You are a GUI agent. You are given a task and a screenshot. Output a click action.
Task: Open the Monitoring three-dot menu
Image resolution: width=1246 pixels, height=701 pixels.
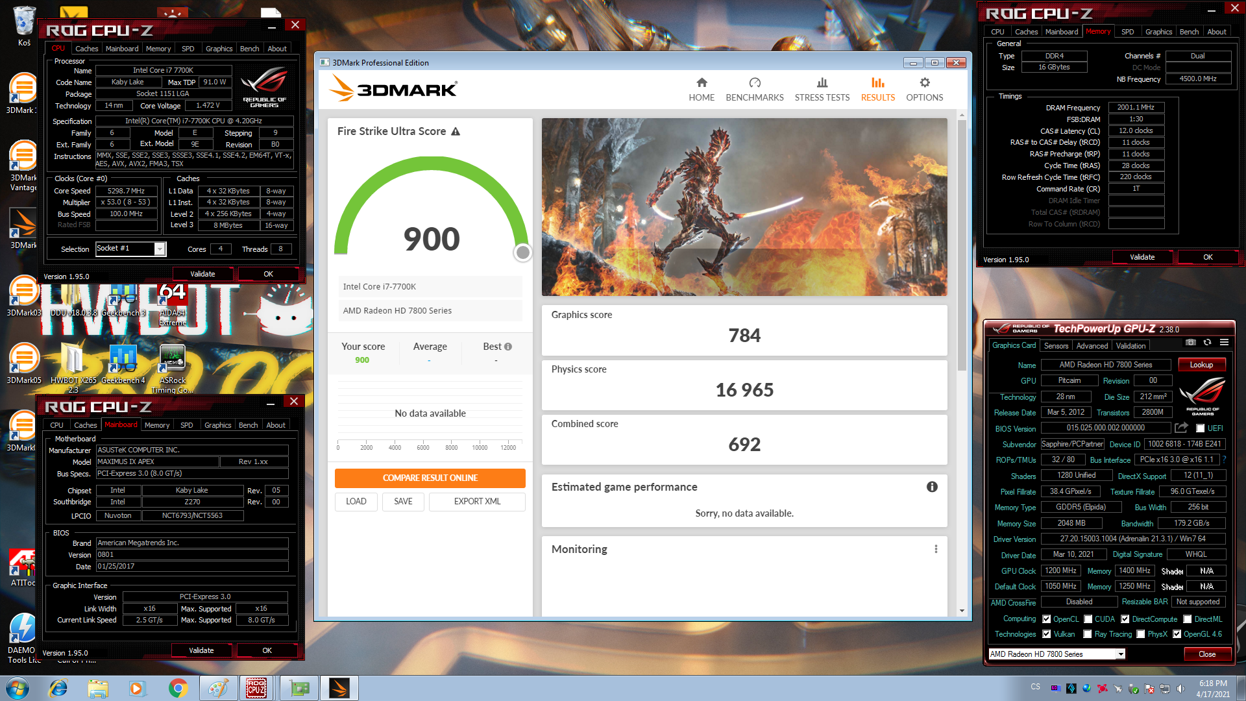coord(936,549)
